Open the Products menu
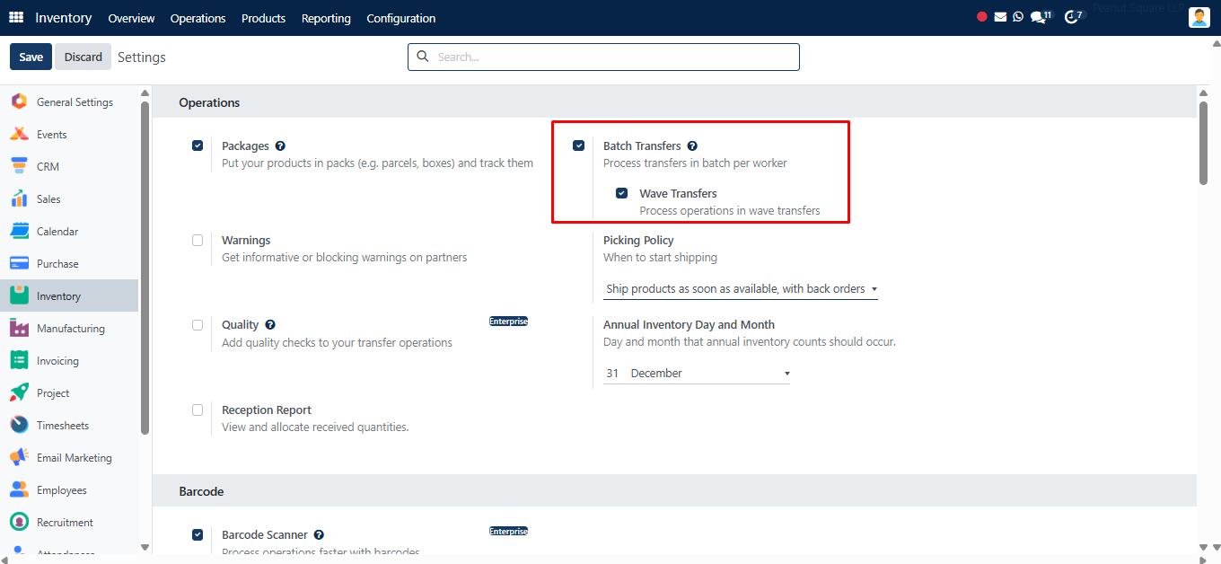The height and width of the screenshot is (564, 1221). 263,18
